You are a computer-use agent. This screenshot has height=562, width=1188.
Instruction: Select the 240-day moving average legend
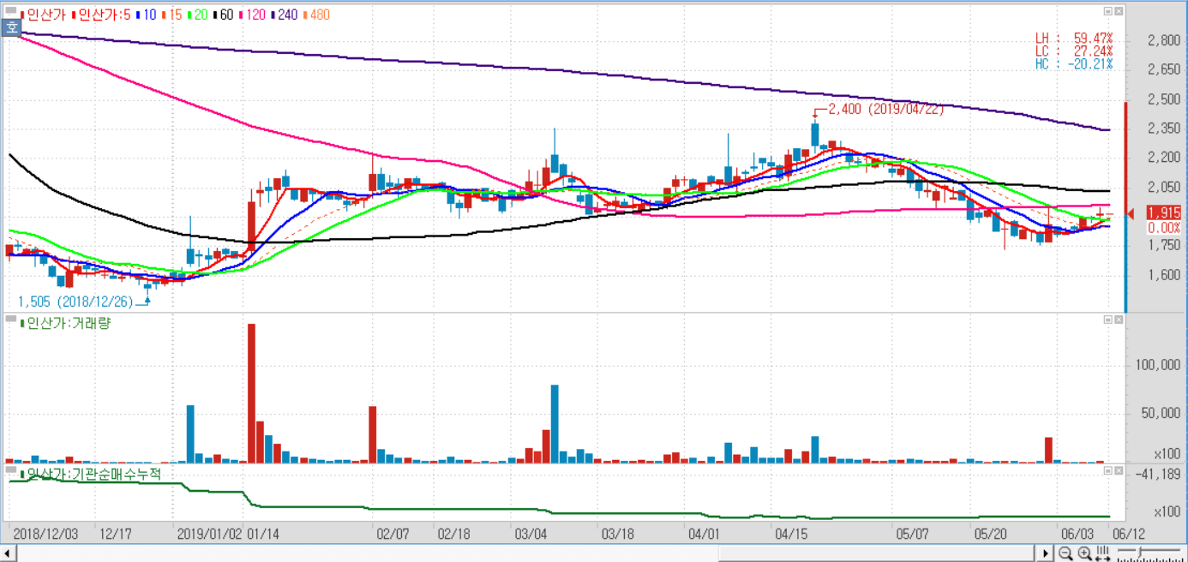pos(284,15)
